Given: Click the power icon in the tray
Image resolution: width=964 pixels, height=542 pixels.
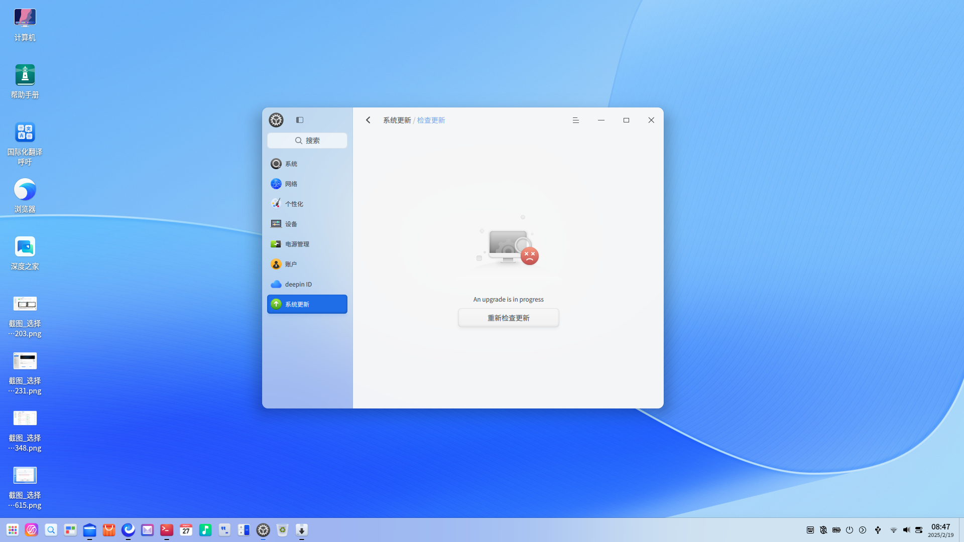Looking at the screenshot, I should pyautogui.click(x=850, y=530).
